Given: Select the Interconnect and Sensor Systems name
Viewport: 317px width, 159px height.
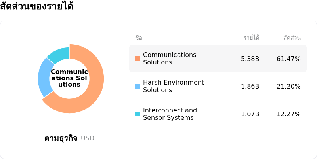Looking at the screenshot, I should (170, 114).
